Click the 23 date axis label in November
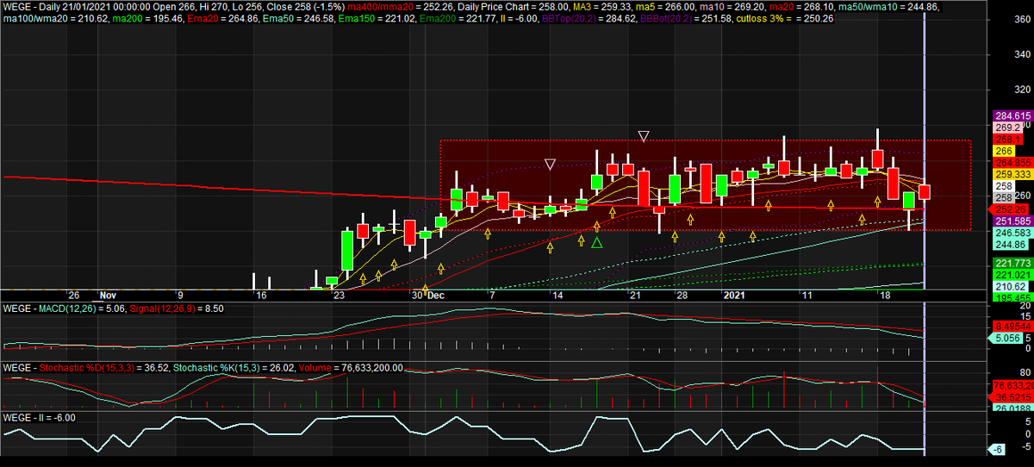 tap(339, 295)
